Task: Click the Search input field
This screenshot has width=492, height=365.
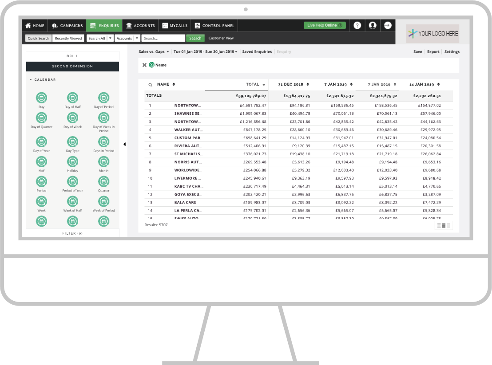Action: point(163,38)
